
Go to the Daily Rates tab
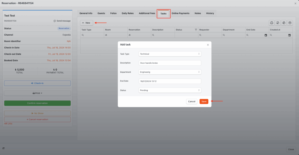tap(128, 13)
